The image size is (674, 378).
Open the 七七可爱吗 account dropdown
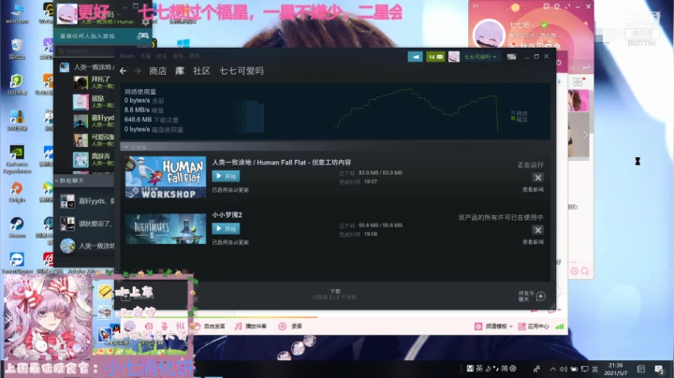click(480, 57)
